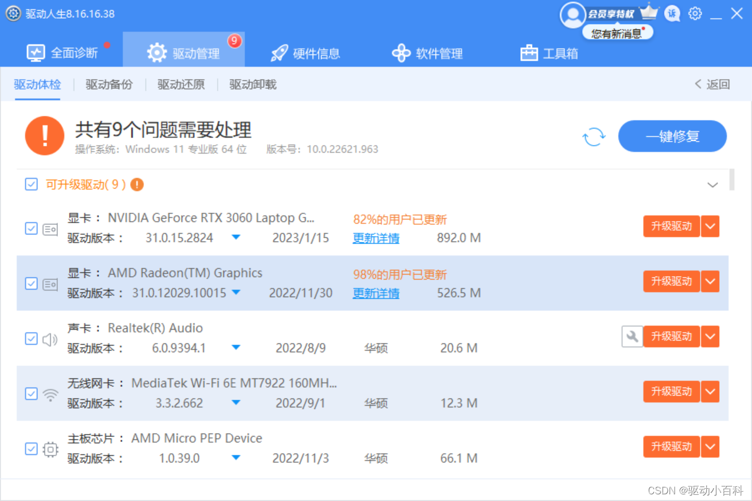Expand upgrade options arrow for NVIDIA row
Screen dimensions: 752x501
click(710, 227)
